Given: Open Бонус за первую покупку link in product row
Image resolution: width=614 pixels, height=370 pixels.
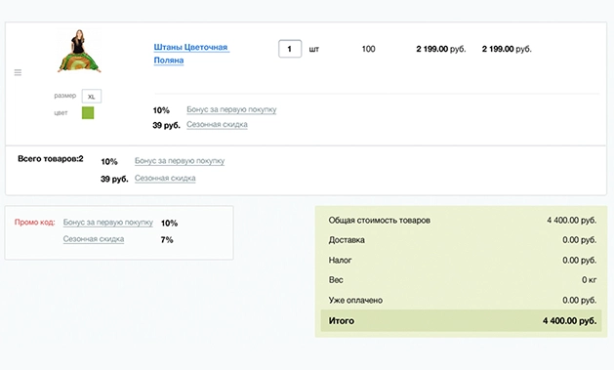Looking at the screenshot, I should click(231, 109).
